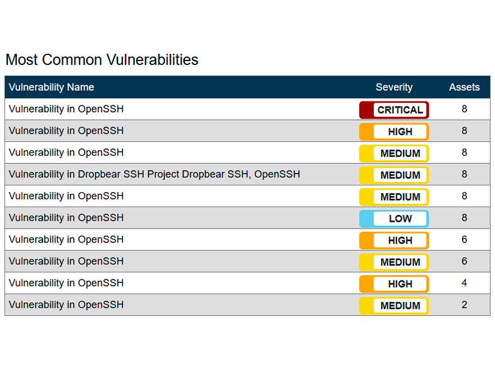Click MEDIUM badge in Dropbear SSH row
495x373 pixels.
pyautogui.click(x=394, y=175)
